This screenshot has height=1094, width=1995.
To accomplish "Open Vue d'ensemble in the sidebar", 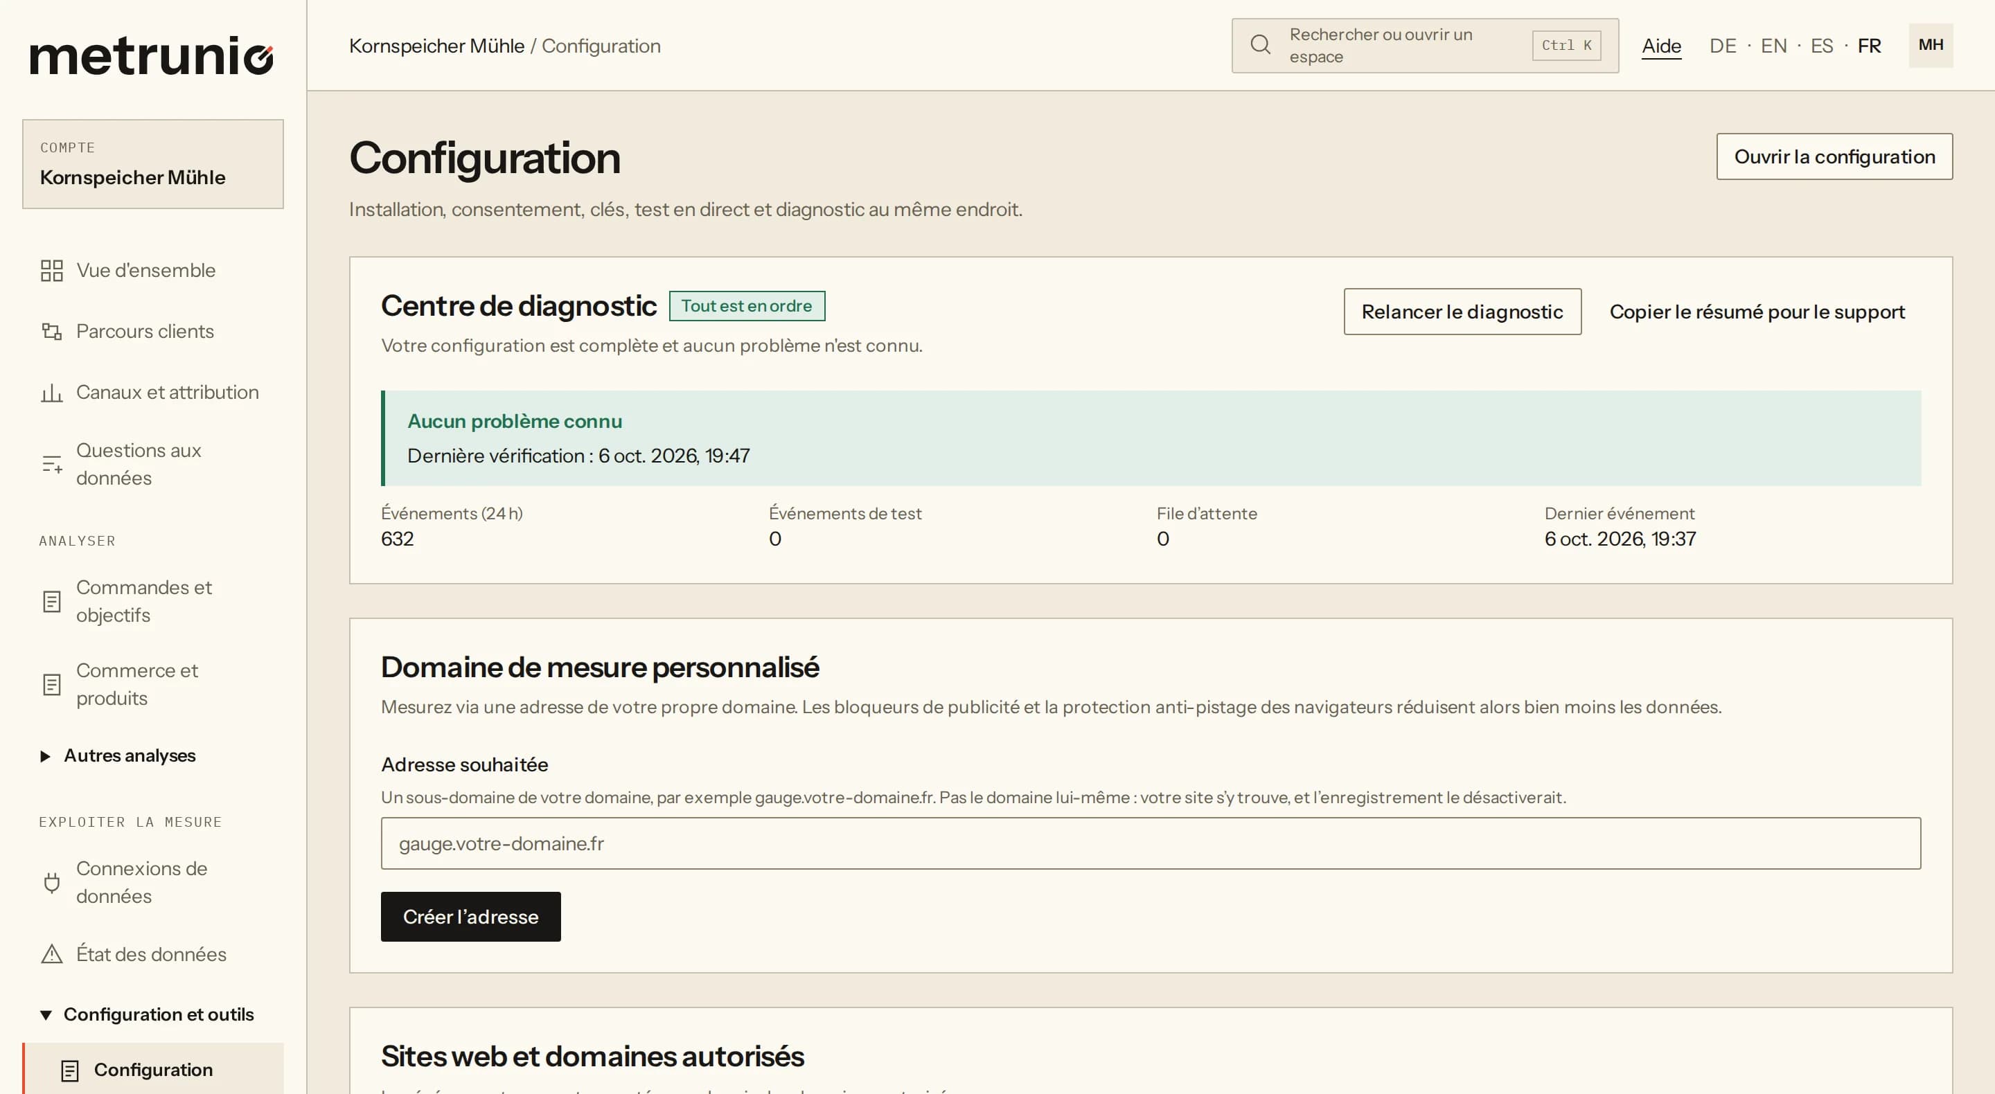I will click(x=153, y=270).
